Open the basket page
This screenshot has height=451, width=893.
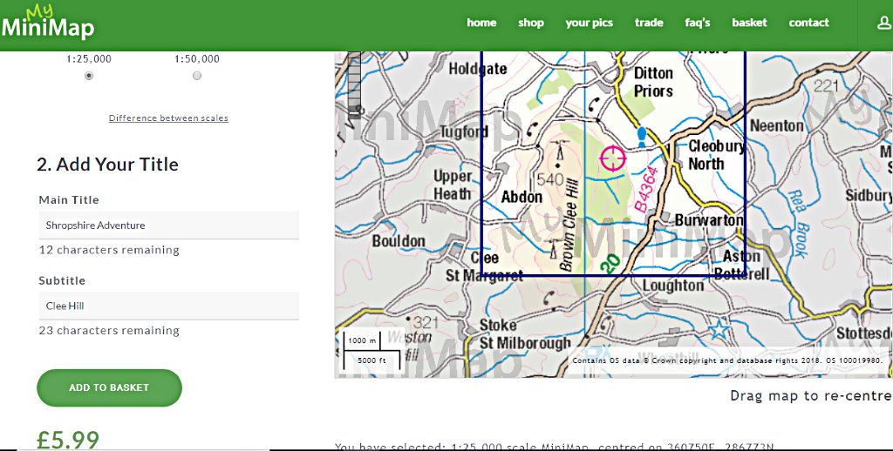coord(749,23)
